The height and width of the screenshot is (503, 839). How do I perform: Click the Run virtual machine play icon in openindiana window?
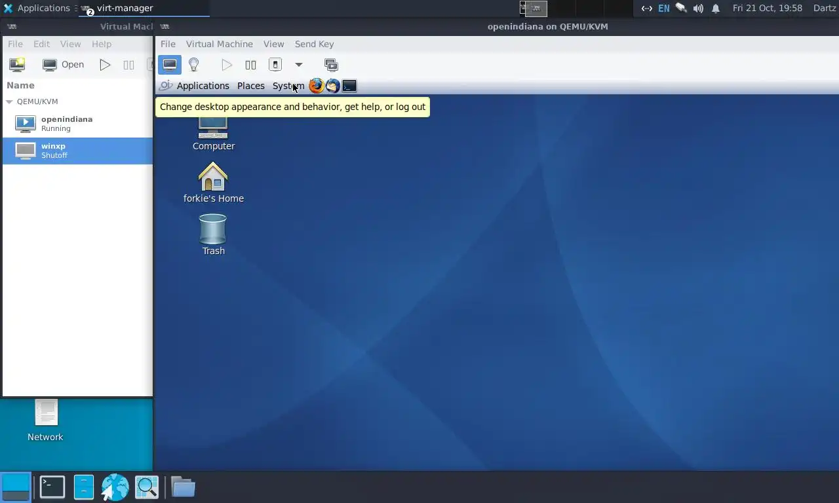tap(227, 65)
